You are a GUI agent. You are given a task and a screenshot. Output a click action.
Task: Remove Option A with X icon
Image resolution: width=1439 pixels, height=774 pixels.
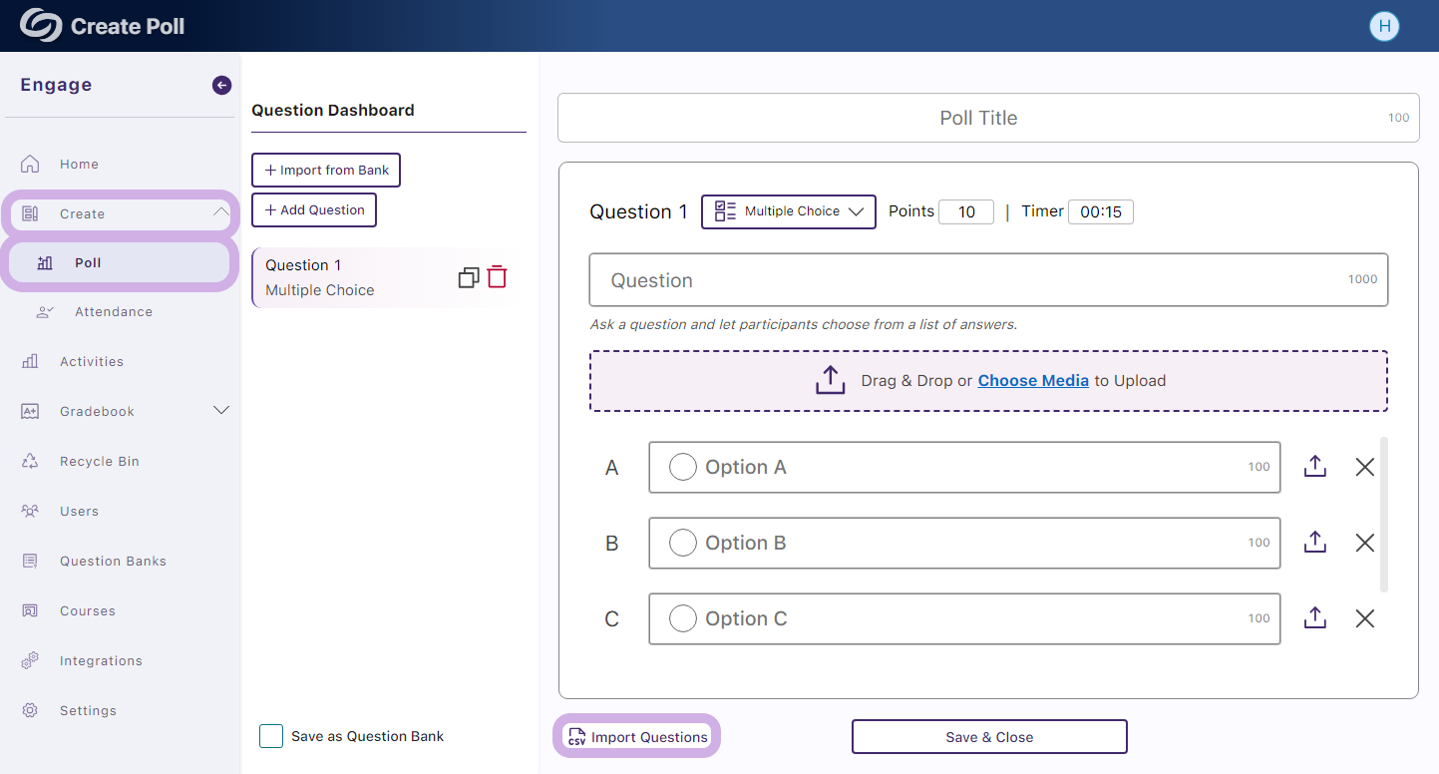1364,467
